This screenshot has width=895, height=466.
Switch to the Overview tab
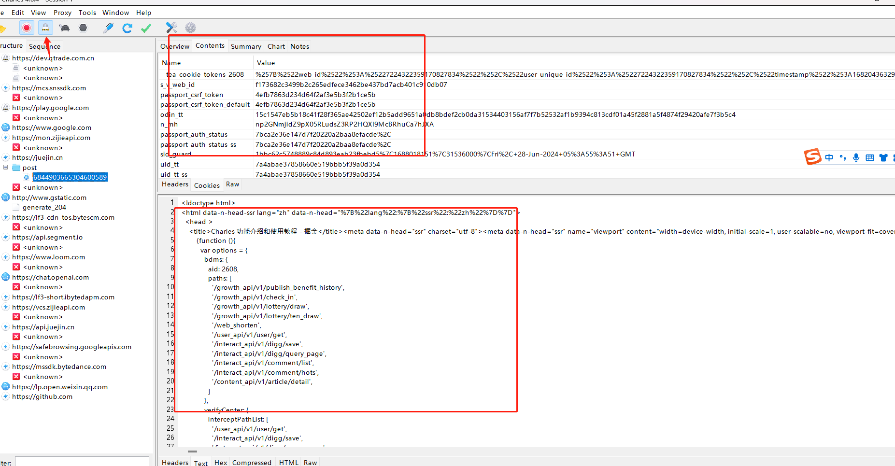click(175, 46)
